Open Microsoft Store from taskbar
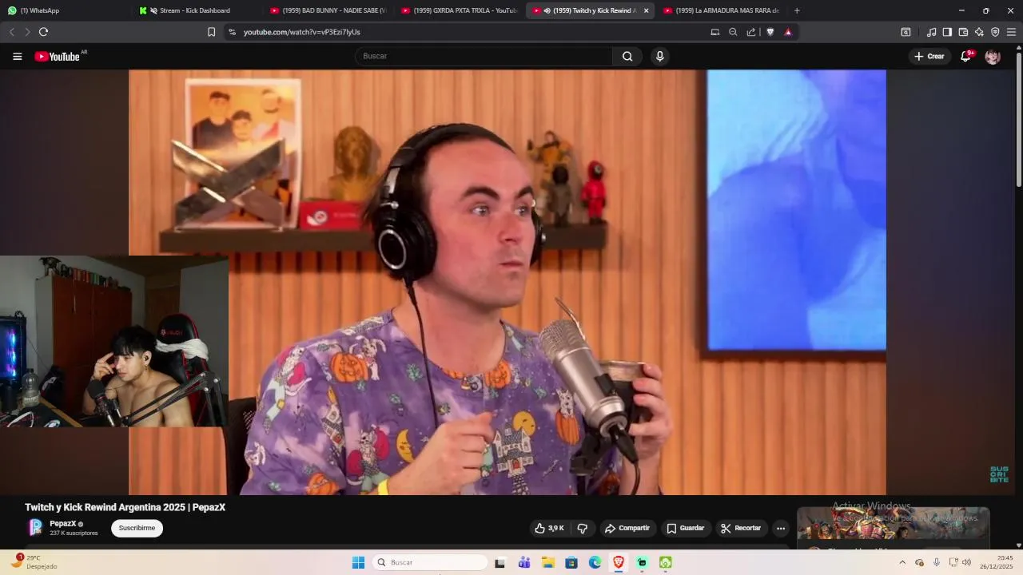This screenshot has height=575, width=1023. (x=571, y=562)
